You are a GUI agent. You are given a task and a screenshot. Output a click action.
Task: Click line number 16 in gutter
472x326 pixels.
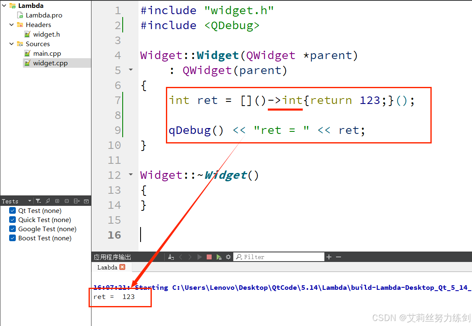tap(114, 235)
